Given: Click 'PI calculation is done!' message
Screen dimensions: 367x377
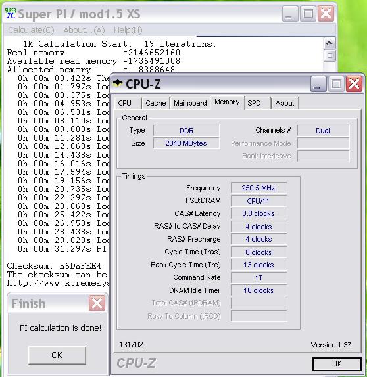Looking at the screenshot, I should (61, 328).
